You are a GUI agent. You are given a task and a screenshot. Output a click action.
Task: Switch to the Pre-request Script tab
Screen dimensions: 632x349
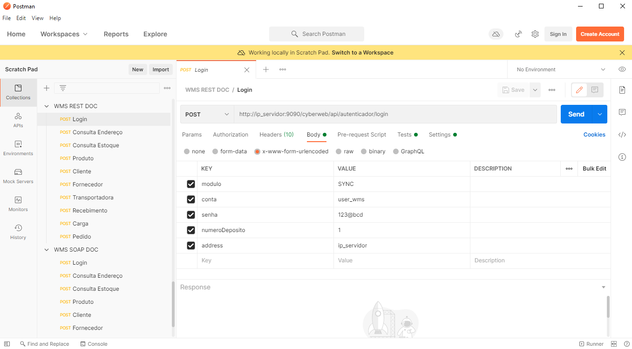click(x=362, y=135)
